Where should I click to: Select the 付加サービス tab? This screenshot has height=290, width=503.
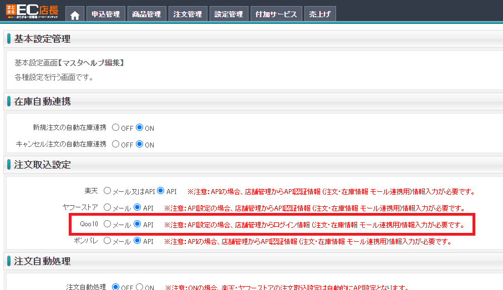click(x=277, y=14)
